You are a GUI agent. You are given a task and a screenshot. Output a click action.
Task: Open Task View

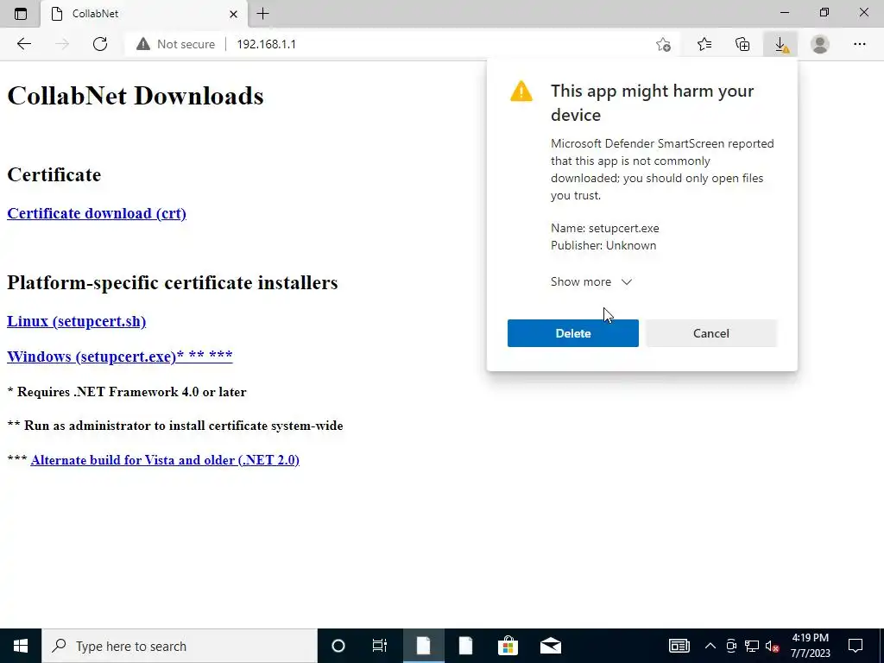[380, 646]
